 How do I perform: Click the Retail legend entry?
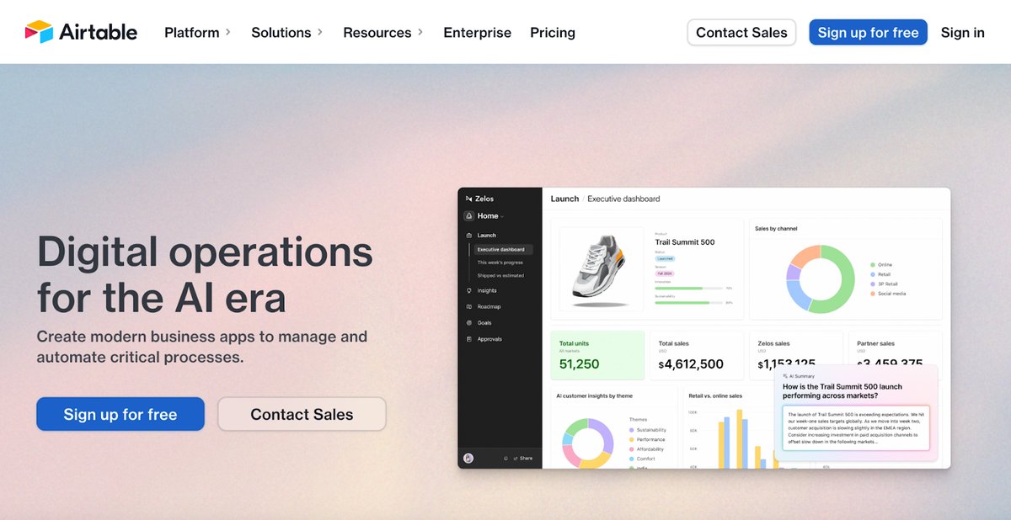tap(881, 274)
